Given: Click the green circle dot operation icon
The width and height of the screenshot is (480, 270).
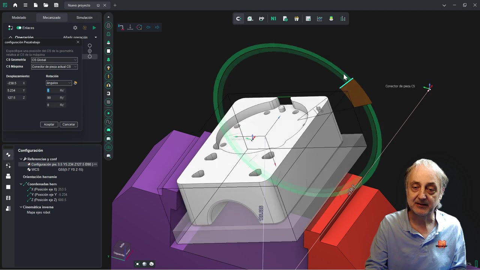Looking at the screenshot, I should pyautogui.click(x=108, y=113).
